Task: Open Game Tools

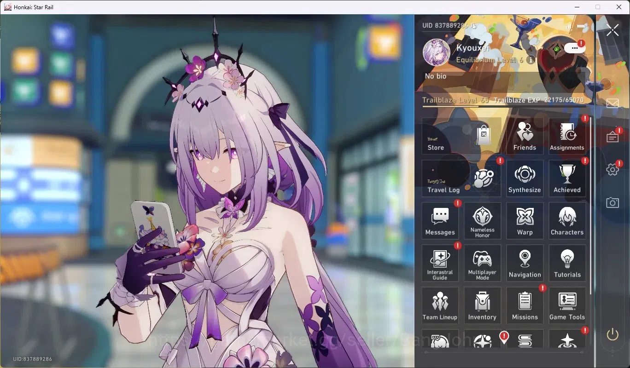Action: pos(567,305)
